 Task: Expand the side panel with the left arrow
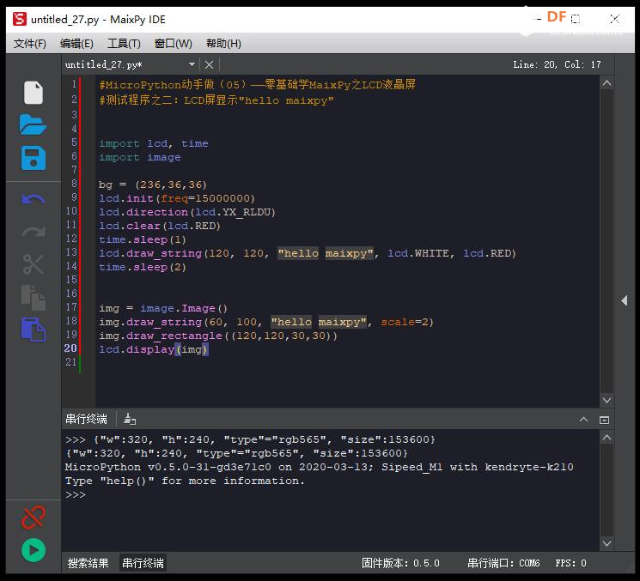point(624,300)
